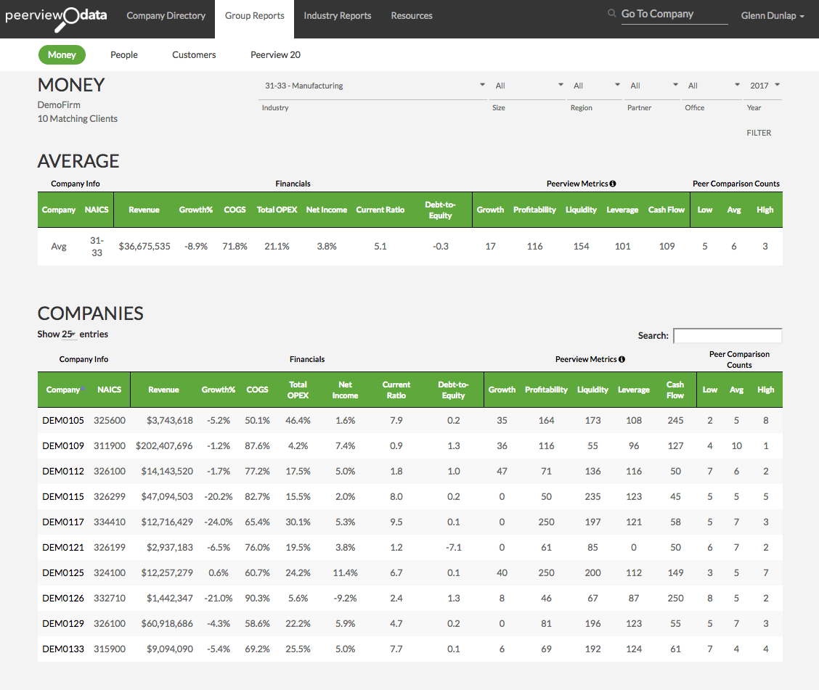Image resolution: width=819 pixels, height=690 pixels.
Task: Sort Companies table by NAICS
Action: pos(109,390)
